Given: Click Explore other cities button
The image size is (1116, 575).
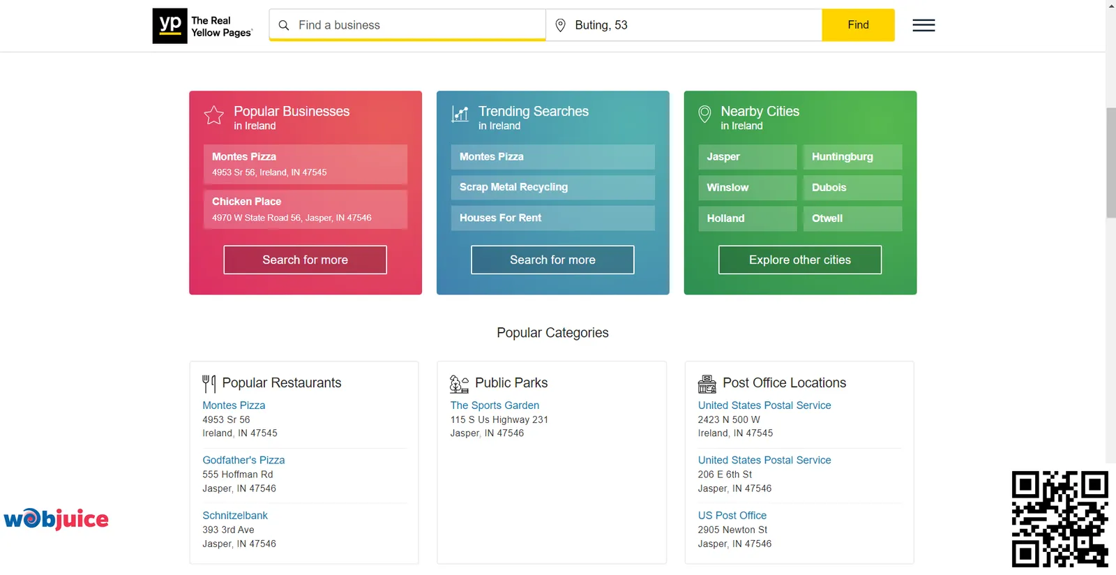Looking at the screenshot, I should [x=800, y=260].
